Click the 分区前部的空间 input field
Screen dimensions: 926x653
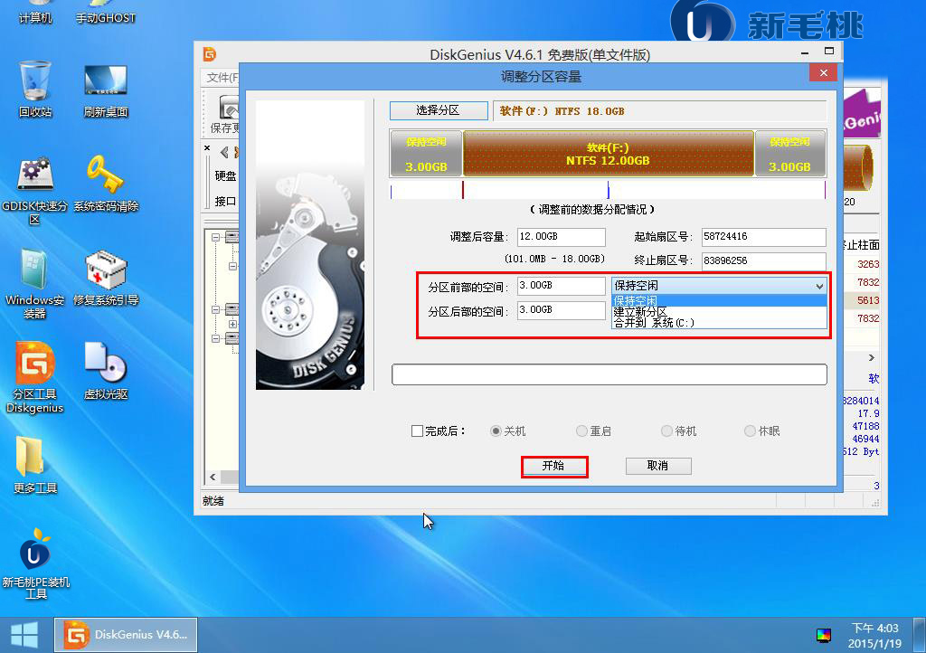[x=561, y=286]
